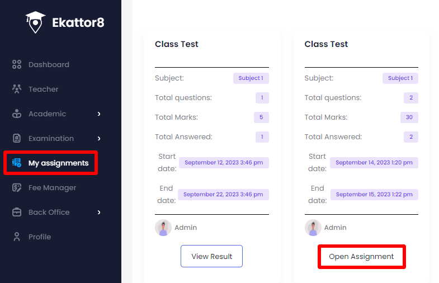Image resolution: width=439 pixels, height=283 pixels.
Task: Click the Profile person icon
Action: point(17,237)
